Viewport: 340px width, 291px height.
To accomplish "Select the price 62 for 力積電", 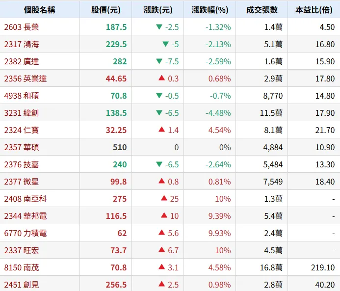I will pos(122,233).
